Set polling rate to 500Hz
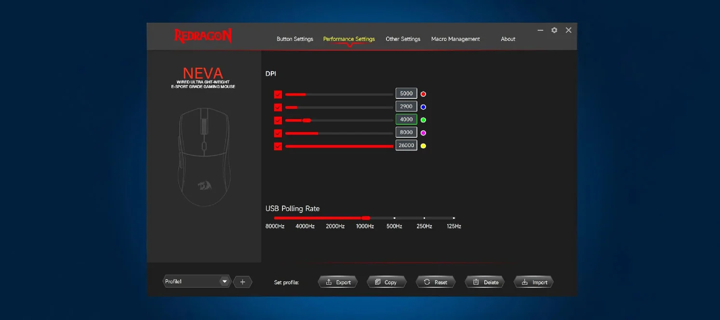This screenshot has height=320, width=720. (x=394, y=226)
